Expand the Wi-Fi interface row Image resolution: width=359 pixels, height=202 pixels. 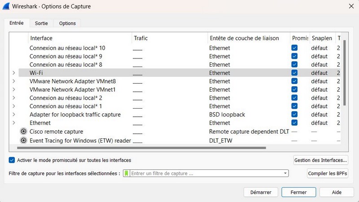pyautogui.click(x=14, y=73)
